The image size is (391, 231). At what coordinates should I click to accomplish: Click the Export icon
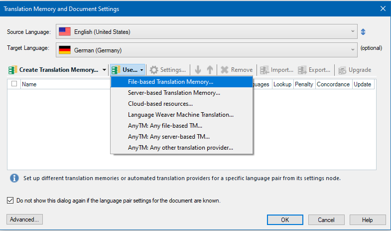[x=302, y=70]
